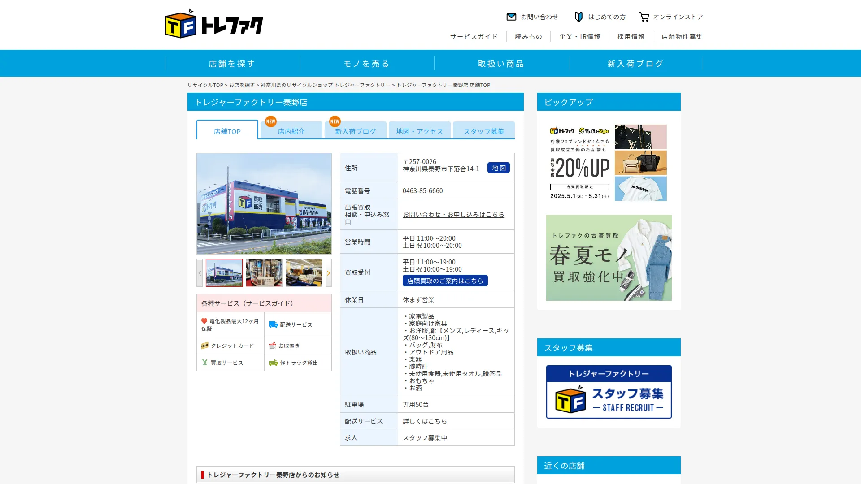Open the 春夏モノ買取強化中 banner
861x484 pixels.
609,258
